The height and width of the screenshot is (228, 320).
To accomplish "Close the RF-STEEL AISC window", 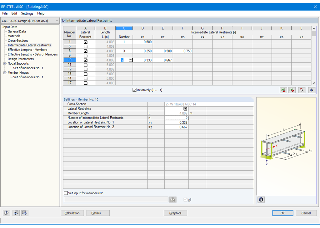I will pos(315,7).
